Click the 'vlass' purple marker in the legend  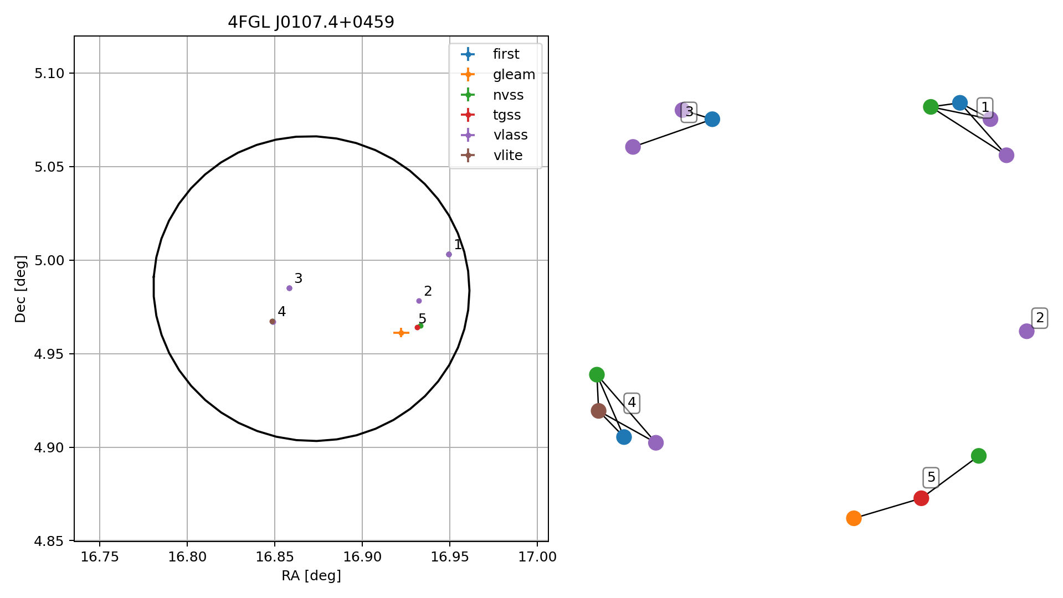[468, 135]
